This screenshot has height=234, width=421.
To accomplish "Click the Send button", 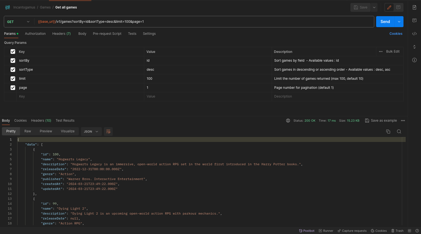I will pos(385,22).
